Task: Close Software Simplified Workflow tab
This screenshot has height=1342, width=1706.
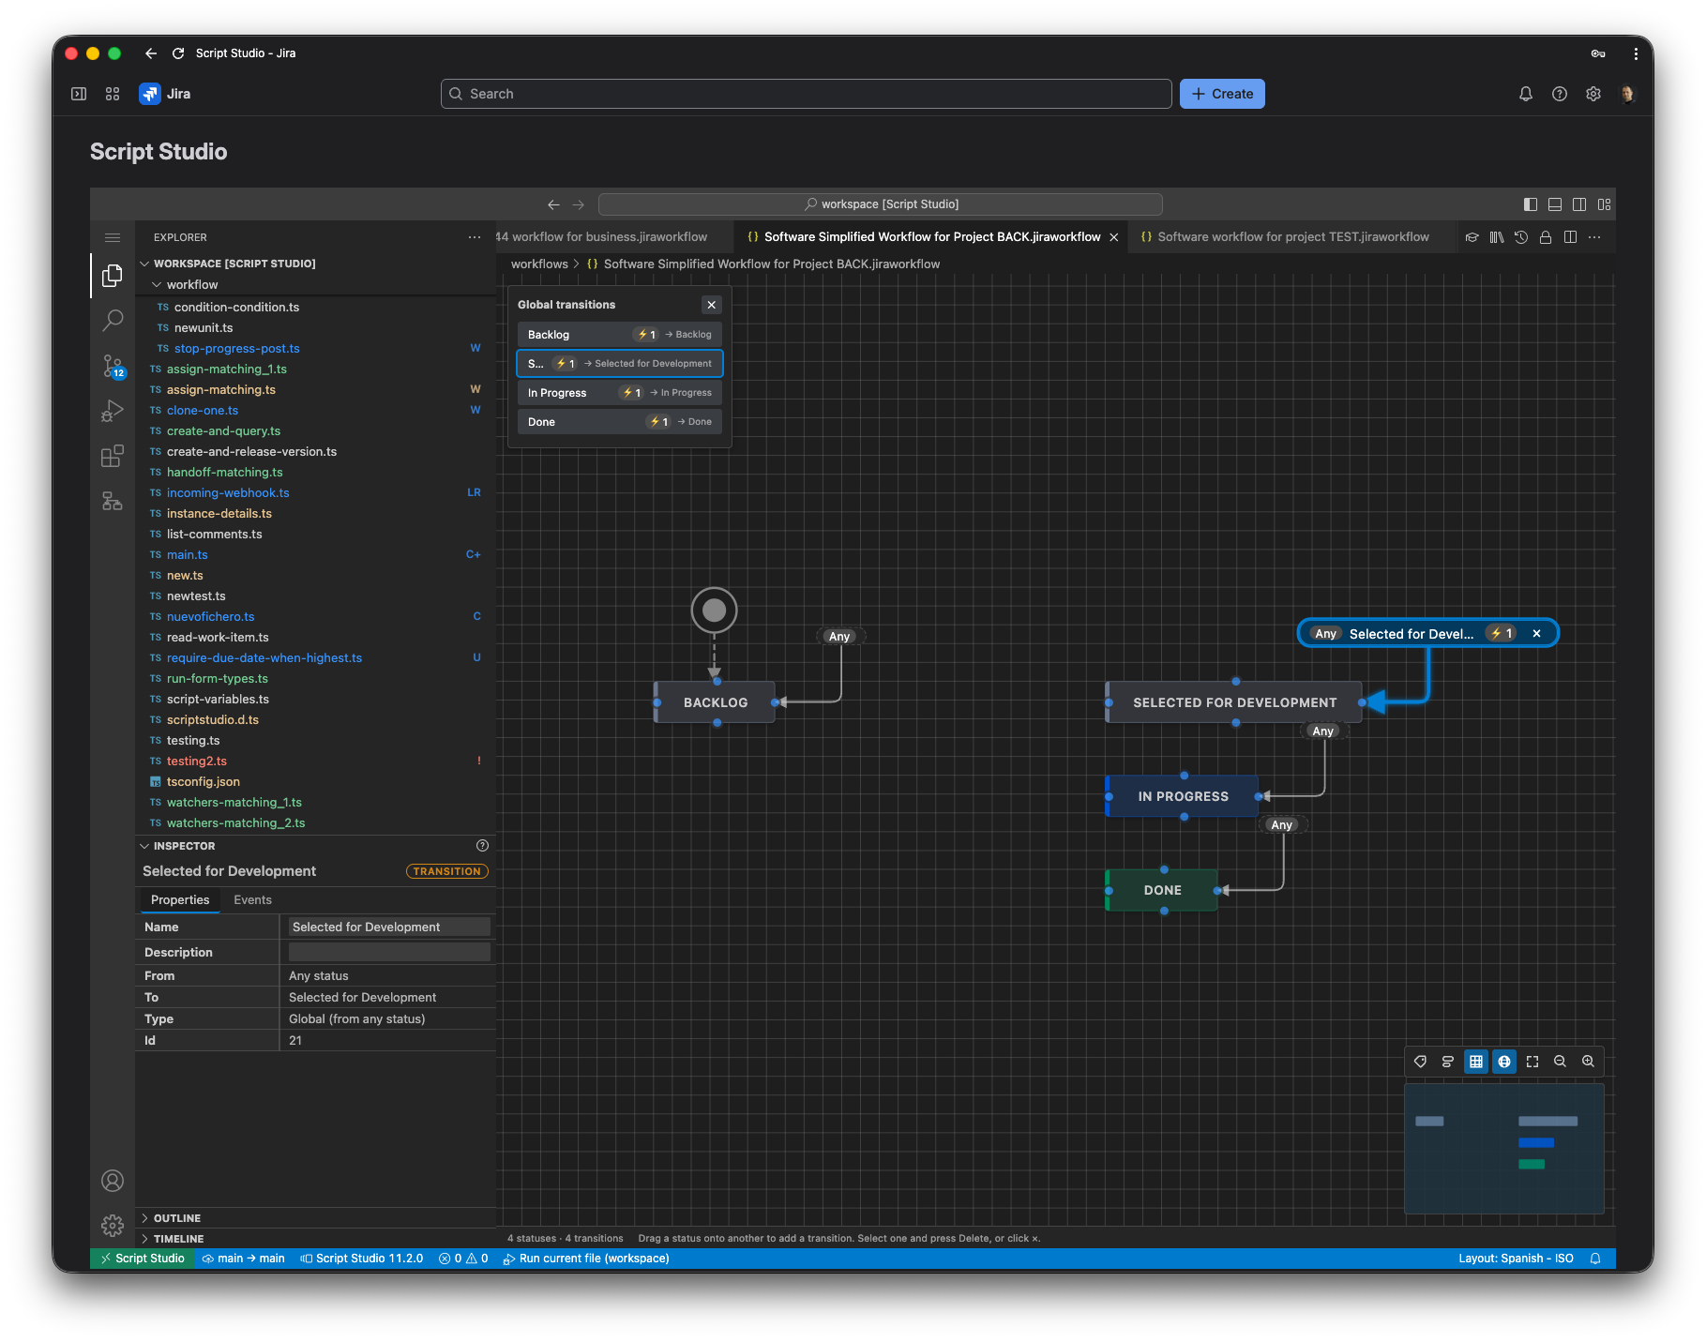Action: pos(1114,237)
